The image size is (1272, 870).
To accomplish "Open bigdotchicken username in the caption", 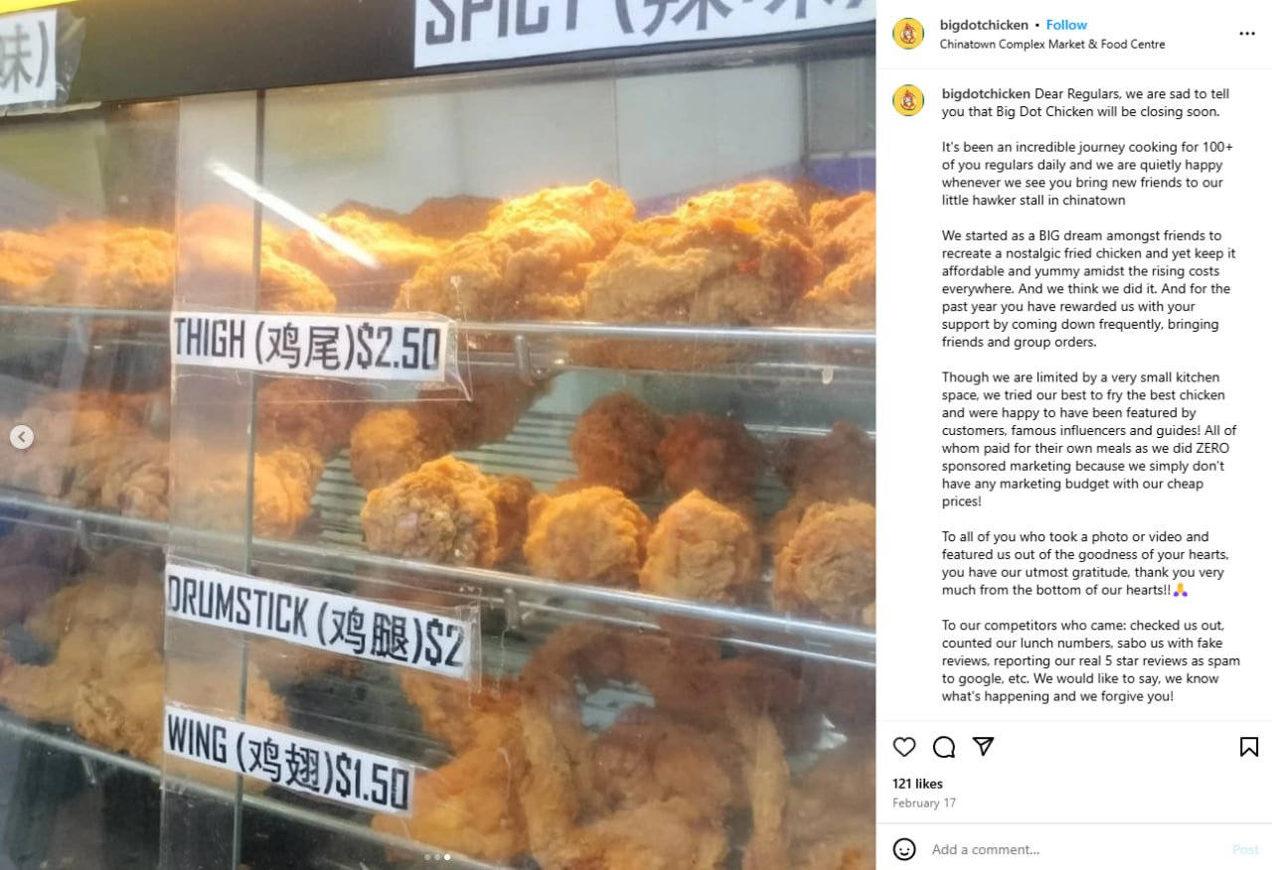I will pyautogui.click(x=986, y=93).
